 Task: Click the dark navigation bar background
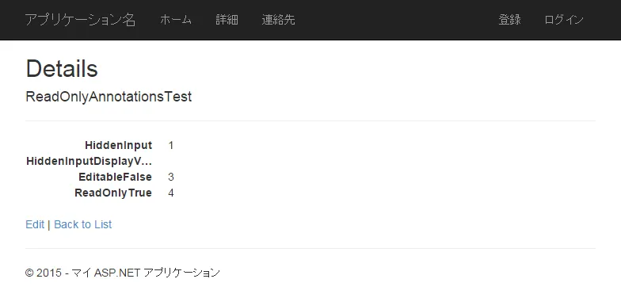(396, 20)
